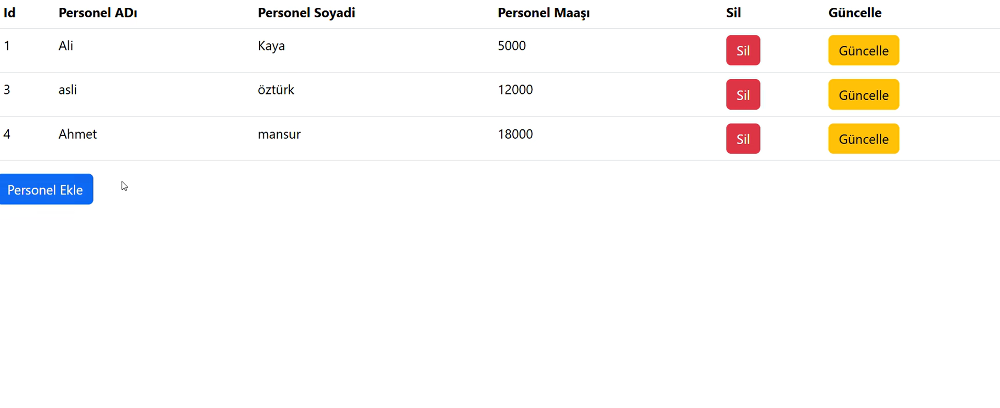Click the salary value 12000
Viewport: 1000px width, 408px height.
point(515,90)
